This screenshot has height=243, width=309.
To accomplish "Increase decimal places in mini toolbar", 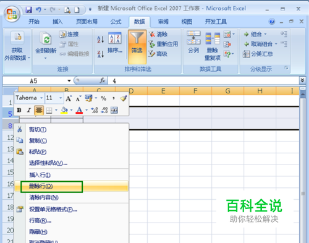I will pos(95,110).
